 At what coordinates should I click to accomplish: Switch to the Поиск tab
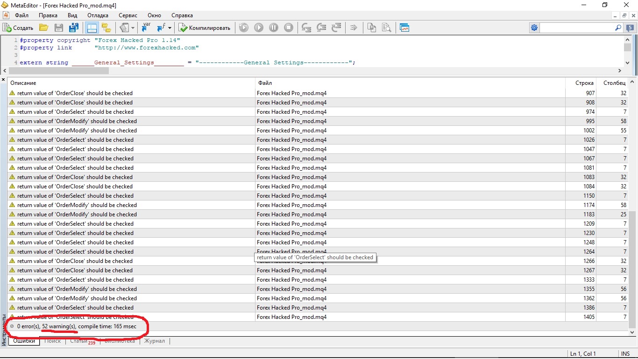pos(53,341)
